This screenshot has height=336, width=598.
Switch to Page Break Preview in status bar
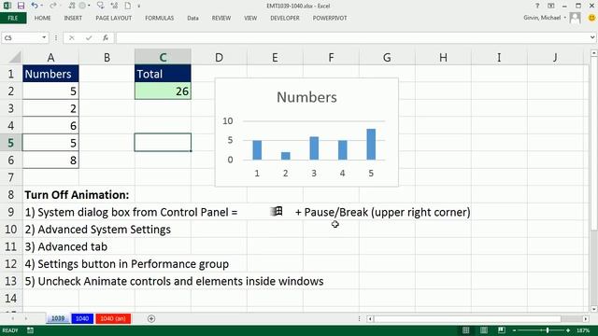tap(501, 330)
